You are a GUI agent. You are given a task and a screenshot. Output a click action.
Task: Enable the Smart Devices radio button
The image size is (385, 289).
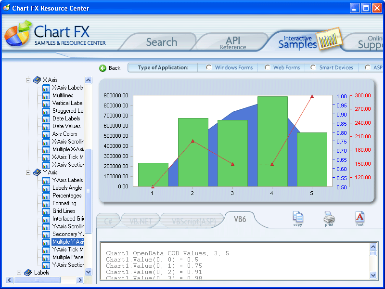coord(312,67)
